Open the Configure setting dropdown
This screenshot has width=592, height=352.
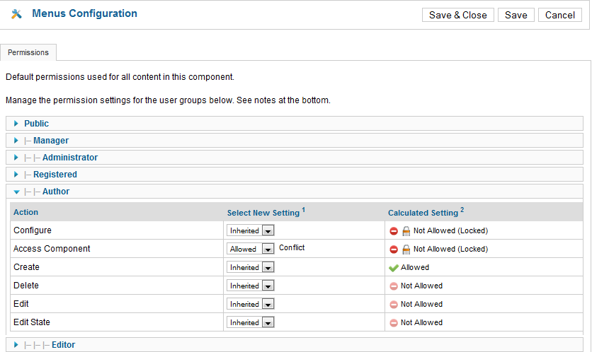click(250, 230)
